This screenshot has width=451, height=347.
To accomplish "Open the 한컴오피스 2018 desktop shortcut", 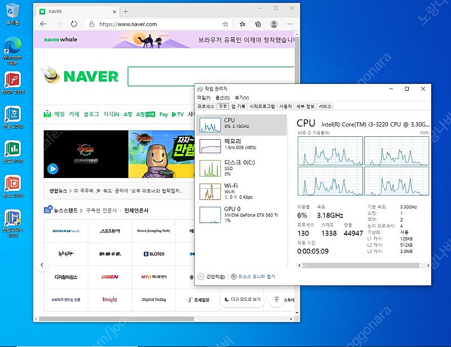I will pos(12,223).
